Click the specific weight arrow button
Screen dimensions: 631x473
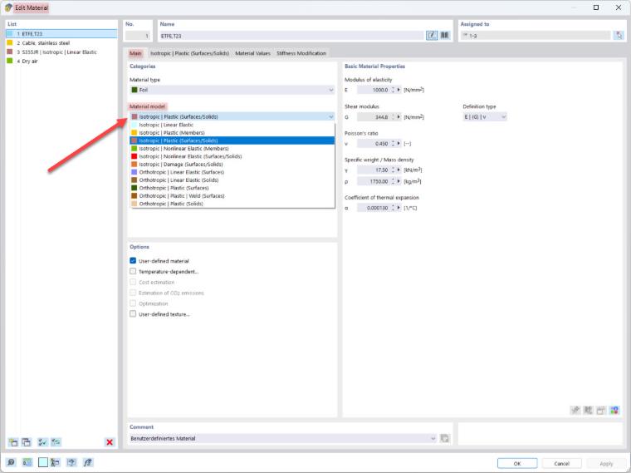pyautogui.click(x=399, y=170)
